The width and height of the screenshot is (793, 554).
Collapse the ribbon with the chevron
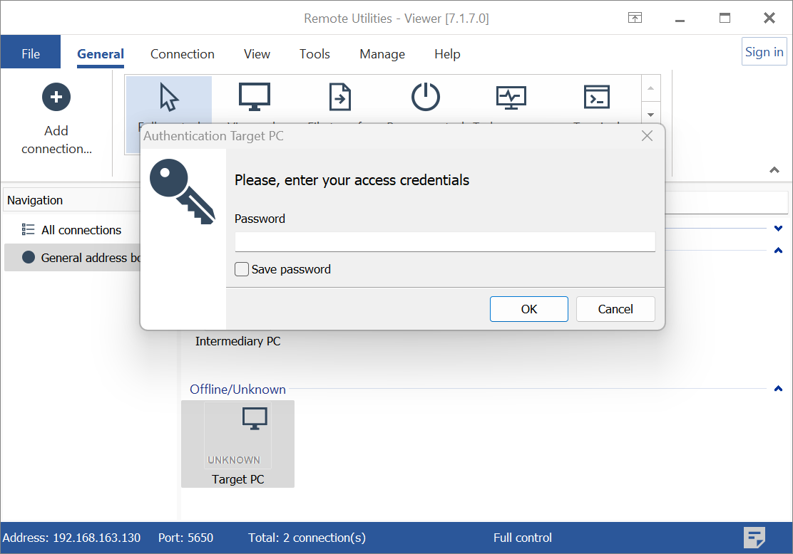click(774, 170)
